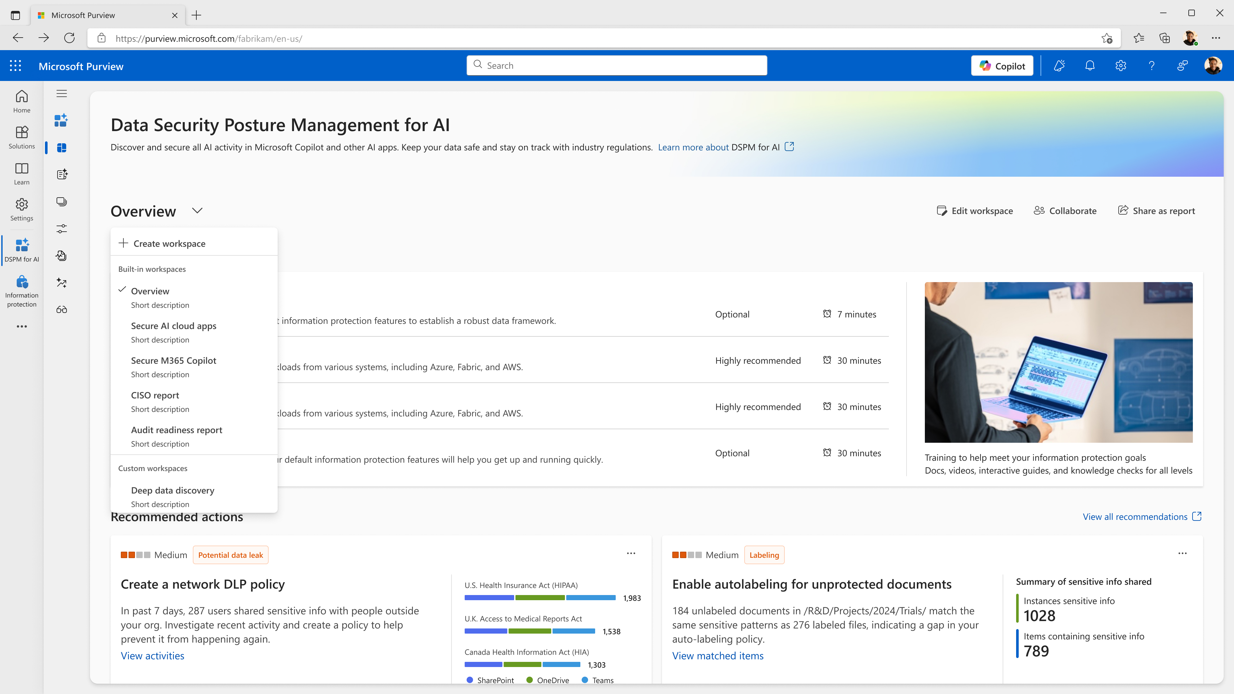Screen dimensions: 1234x694
Task: Open more options on Enable autolabeling card
Action: (x=1182, y=553)
